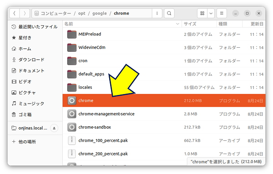Sort by the サイズ column header
This screenshot has width=273, height=174.
pyautogui.click(x=199, y=24)
